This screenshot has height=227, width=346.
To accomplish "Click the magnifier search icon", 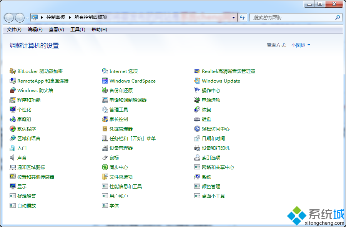I will click(x=338, y=17).
